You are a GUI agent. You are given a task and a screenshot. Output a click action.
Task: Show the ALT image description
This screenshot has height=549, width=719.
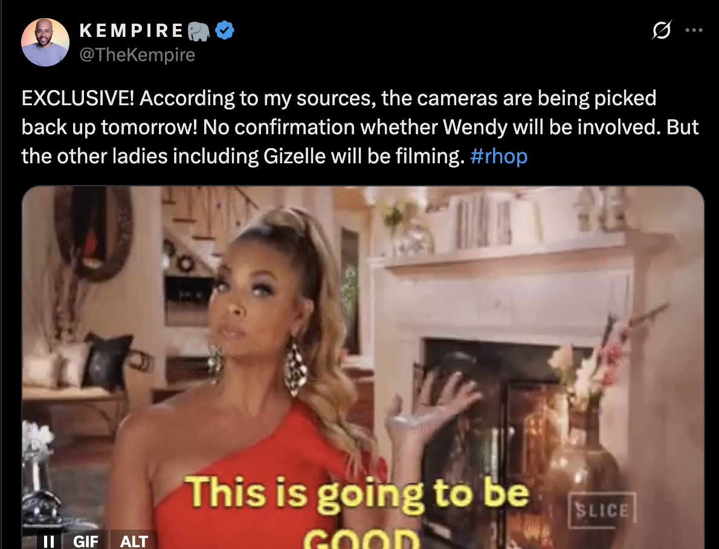[134, 541]
